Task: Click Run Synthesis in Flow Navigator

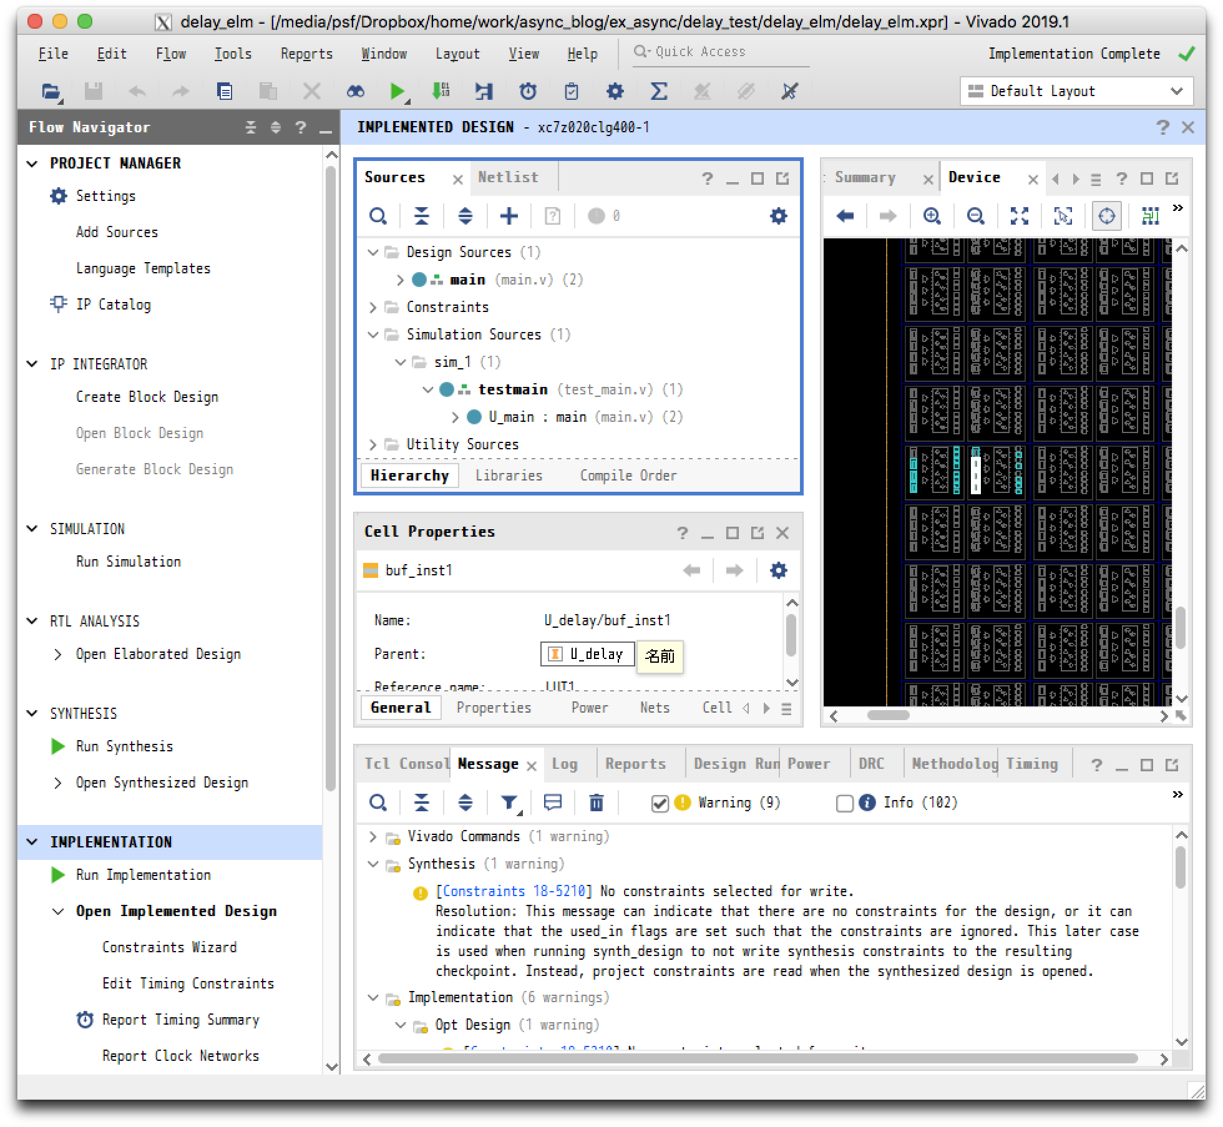Action: [124, 746]
